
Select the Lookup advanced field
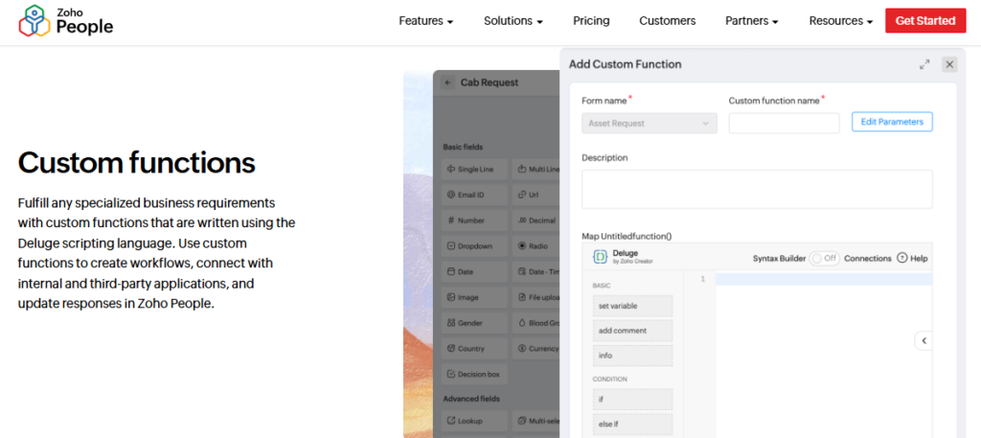tap(474, 421)
